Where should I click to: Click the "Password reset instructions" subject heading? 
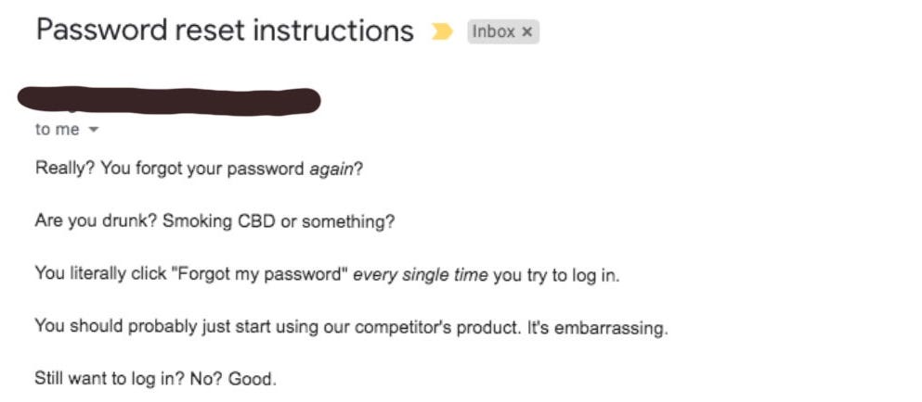tap(225, 31)
